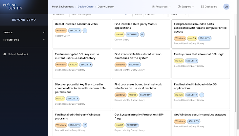Click the Beyond Identity logo

coord(13,7)
